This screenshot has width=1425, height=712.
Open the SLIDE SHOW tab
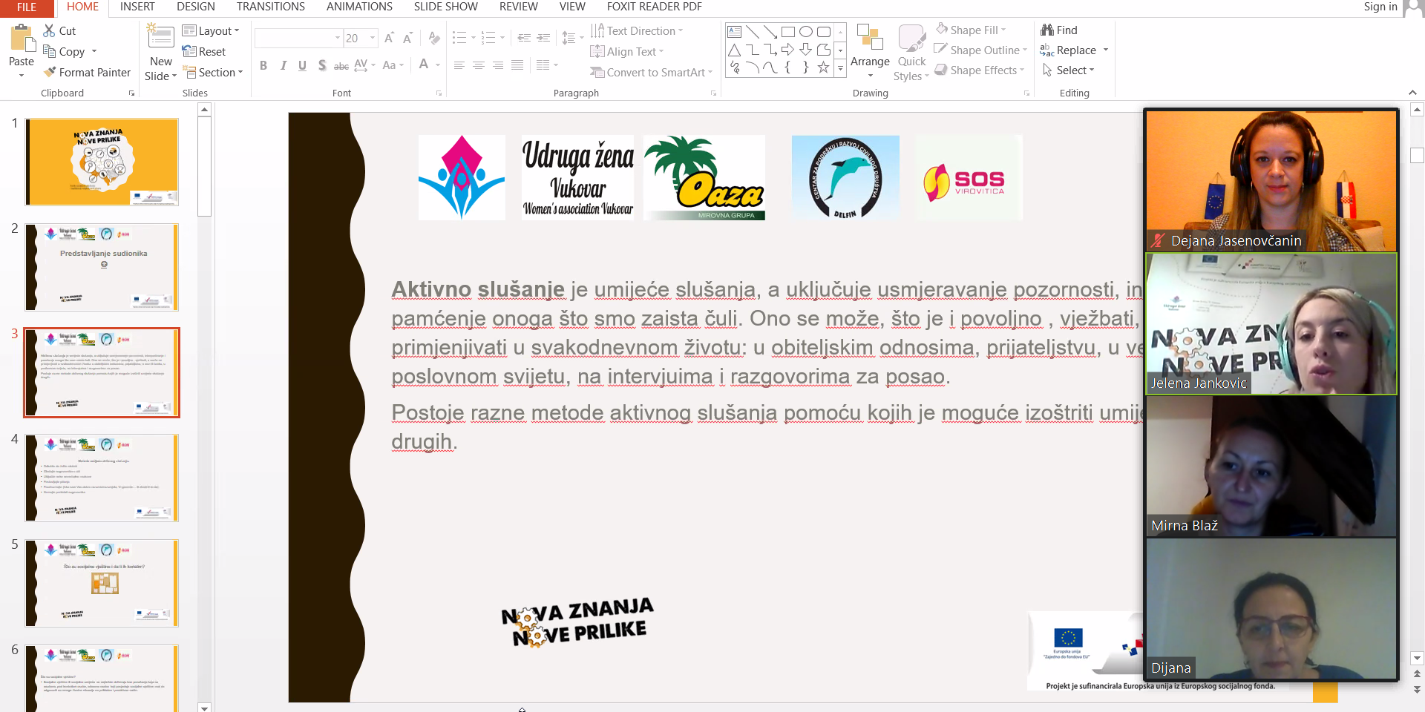445,7
